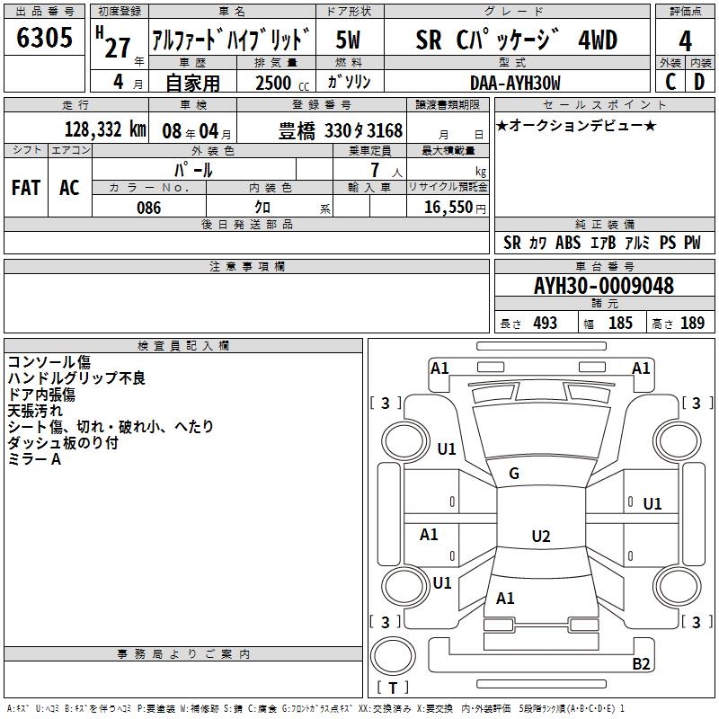
Task: Select the lot number 6305
Action: (45, 40)
